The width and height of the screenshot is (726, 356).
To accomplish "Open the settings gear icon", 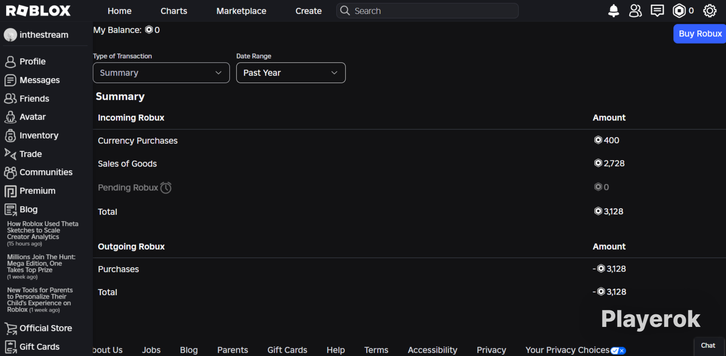I will [x=710, y=11].
